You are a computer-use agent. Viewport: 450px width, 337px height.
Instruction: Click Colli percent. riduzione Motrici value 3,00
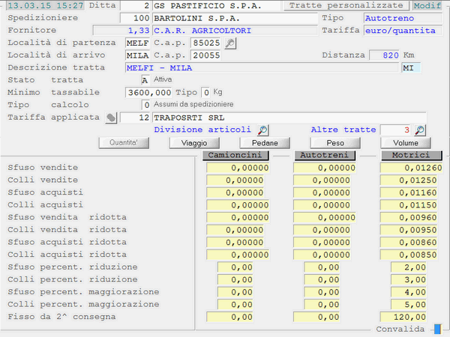click(409, 279)
